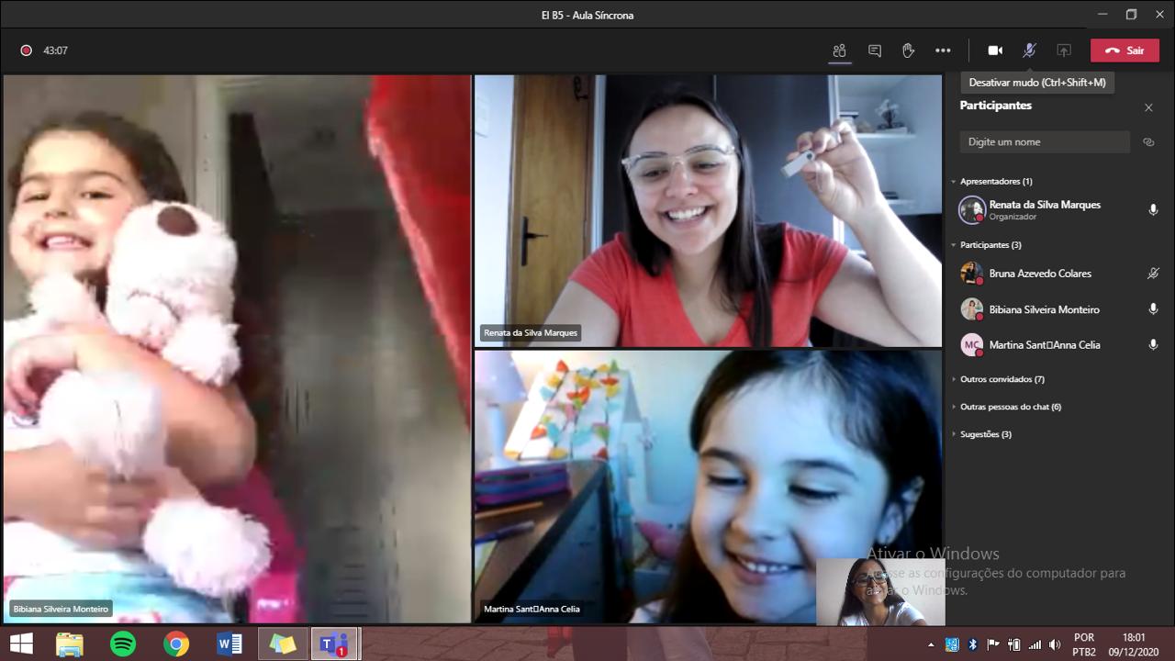1175x661 pixels.
Task: Raise your hand in the meeting
Action: pyautogui.click(x=909, y=50)
